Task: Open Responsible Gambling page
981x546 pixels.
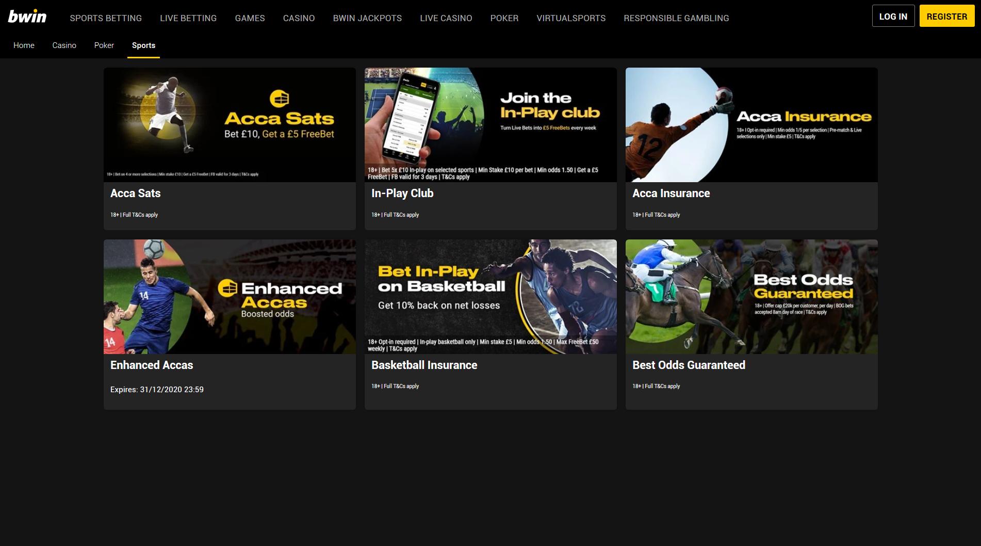Action: (676, 18)
